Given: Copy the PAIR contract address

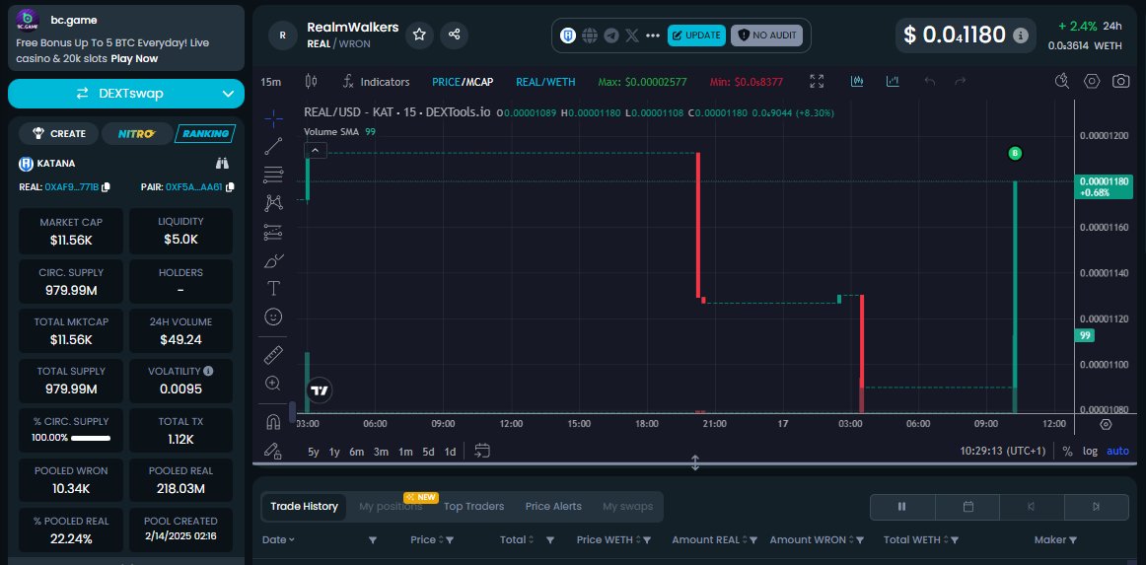Looking at the screenshot, I should [230, 187].
